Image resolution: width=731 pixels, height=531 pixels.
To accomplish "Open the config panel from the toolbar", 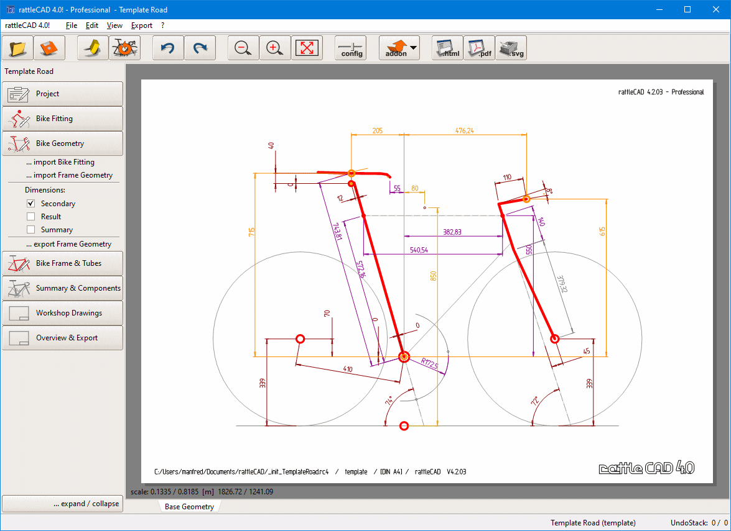I will pyautogui.click(x=351, y=47).
